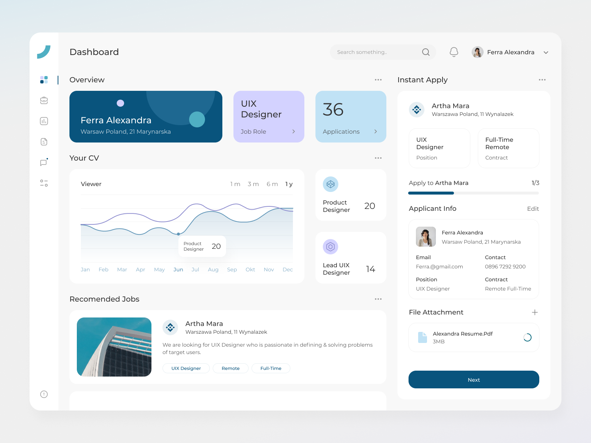Open the chat messages icon with notification dot
This screenshot has height=443, width=591.
pos(43,162)
